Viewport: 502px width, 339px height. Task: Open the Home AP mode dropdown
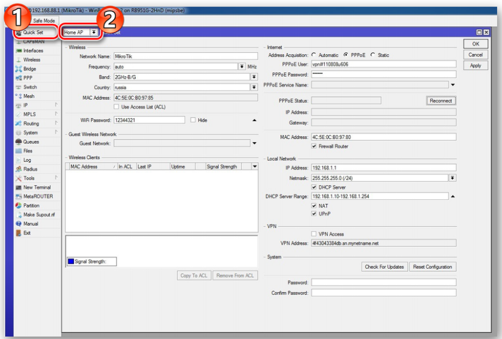click(93, 33)
